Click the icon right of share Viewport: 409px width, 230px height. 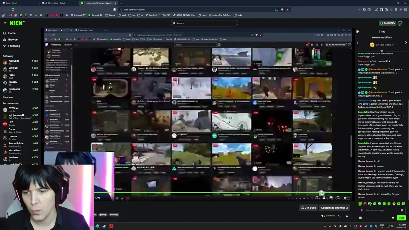point(347,216)
